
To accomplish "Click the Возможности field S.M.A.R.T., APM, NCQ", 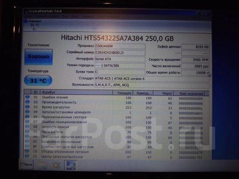I will coord(152,85).
